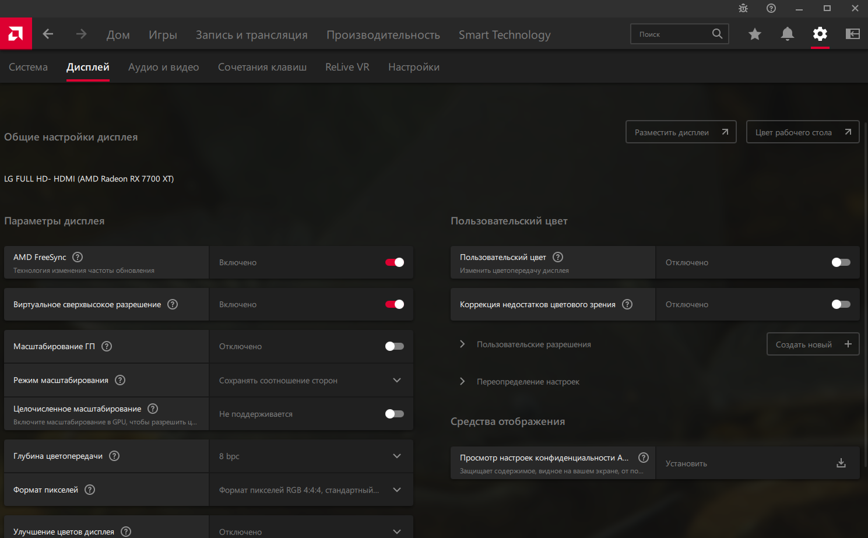Image resolution: width=868 pixels, height=538 pixels.
Task: Click the AMD logo icon
Action: click(x=16, y=34)
